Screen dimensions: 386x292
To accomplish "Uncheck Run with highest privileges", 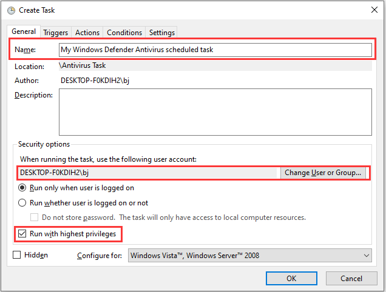I will click(x=23, y=233).
